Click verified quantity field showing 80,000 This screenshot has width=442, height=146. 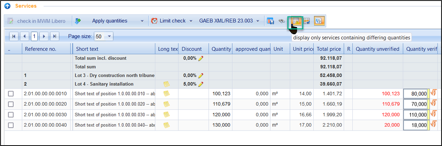click(x=416, y=94)
